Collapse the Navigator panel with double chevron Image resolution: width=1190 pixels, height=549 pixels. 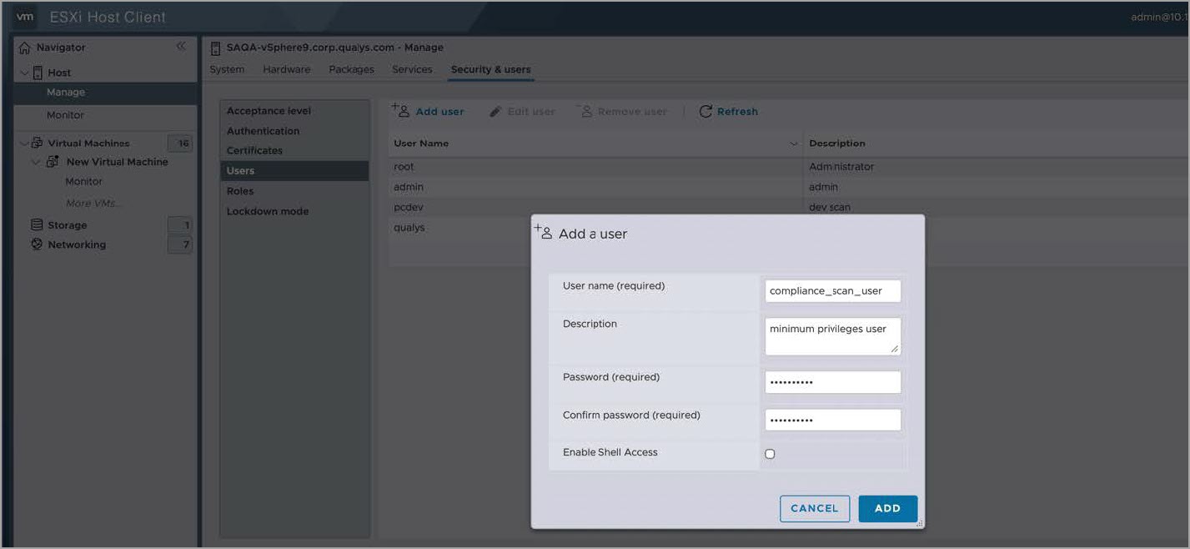(181, 48)
